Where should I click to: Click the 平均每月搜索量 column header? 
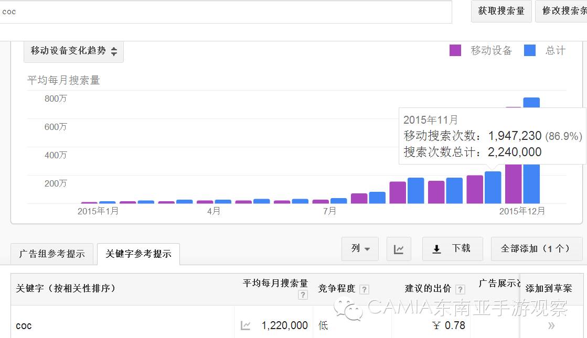tap(275, 283)
